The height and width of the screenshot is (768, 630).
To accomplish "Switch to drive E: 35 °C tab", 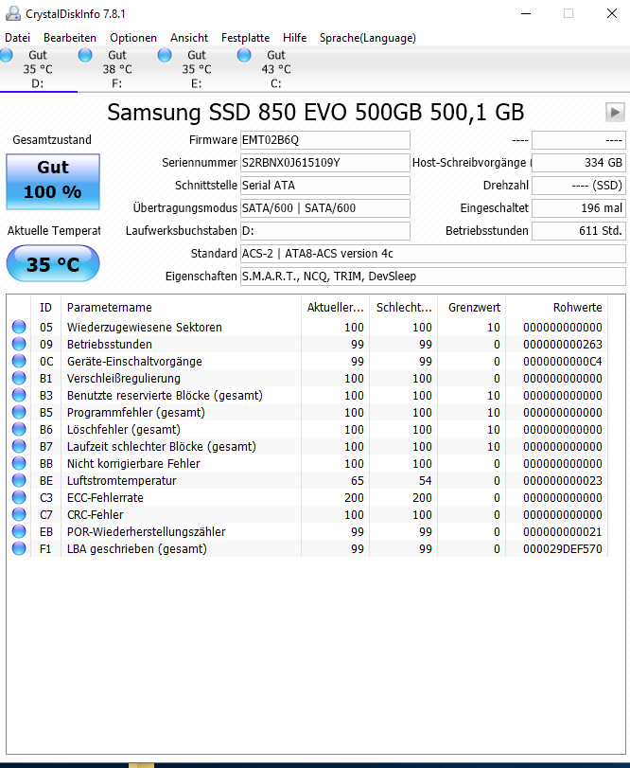I will (197, 69).
